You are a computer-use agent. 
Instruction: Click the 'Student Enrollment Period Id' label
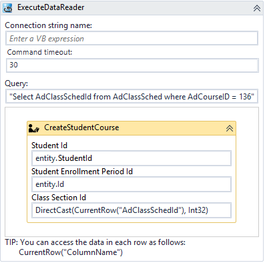point(82,172)
